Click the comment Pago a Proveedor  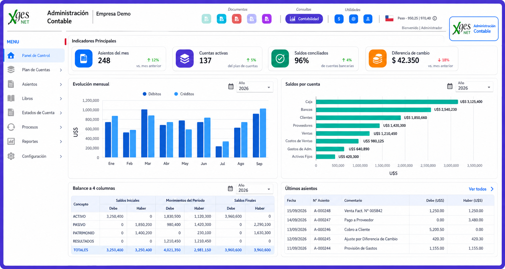[x=359, y=220]
